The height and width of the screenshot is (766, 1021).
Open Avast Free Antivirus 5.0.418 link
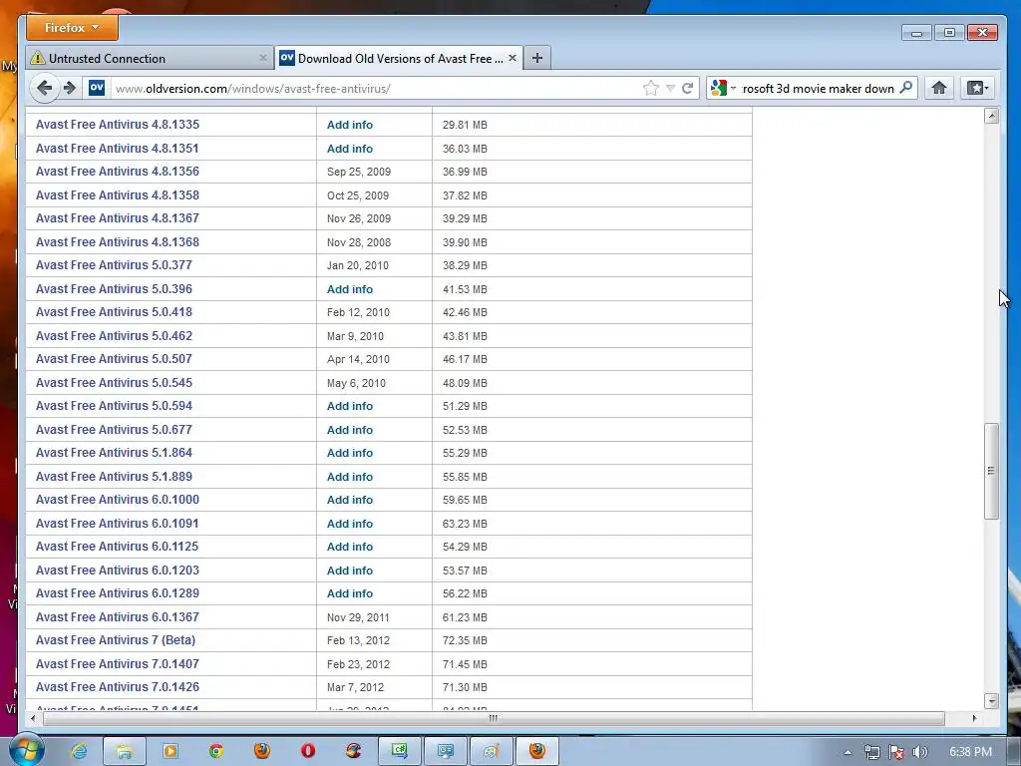pyautogui.click(x=114, y=312)
